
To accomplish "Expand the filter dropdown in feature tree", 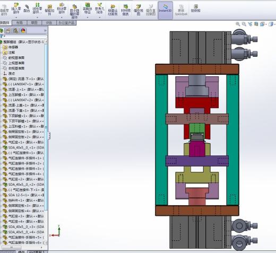I will [4, 36].
